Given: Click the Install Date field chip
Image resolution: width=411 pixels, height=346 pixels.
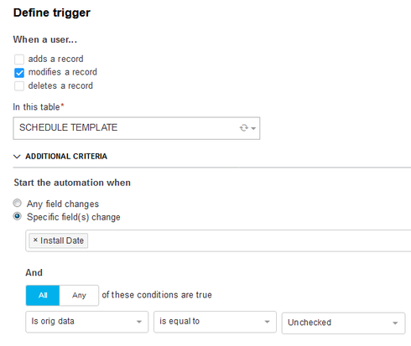Looking at the screenshot, I should (59, 240).
